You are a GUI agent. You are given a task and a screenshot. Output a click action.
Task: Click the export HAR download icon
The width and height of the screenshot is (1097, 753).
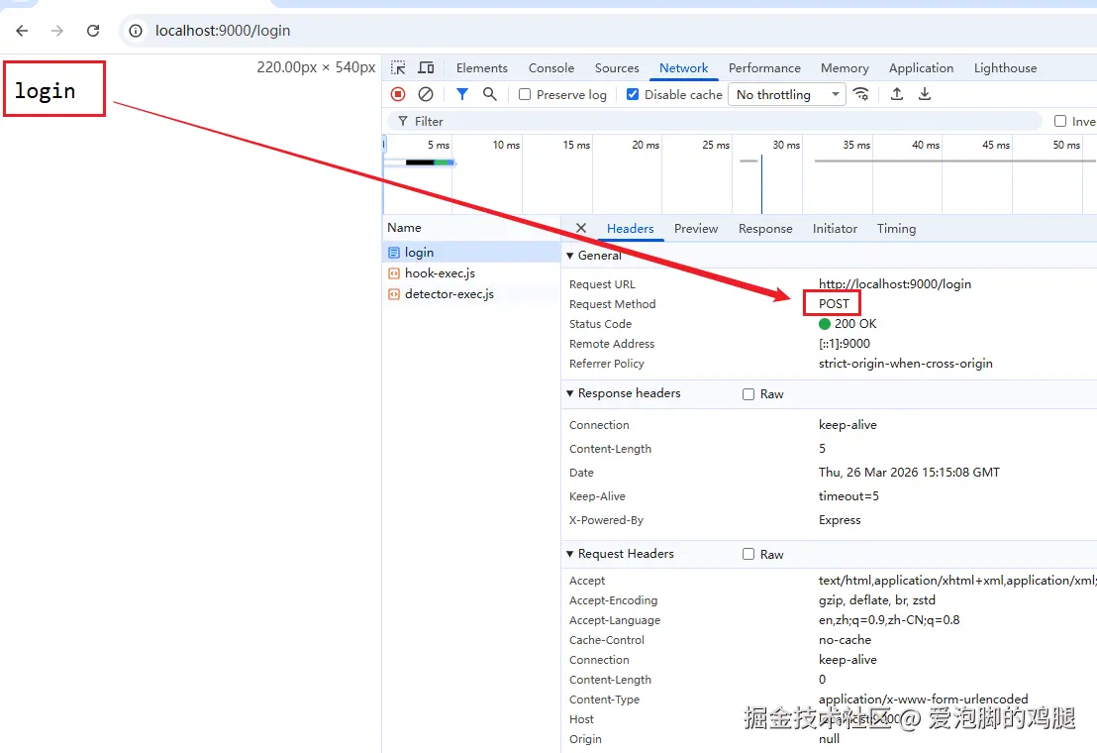[925, 94]
